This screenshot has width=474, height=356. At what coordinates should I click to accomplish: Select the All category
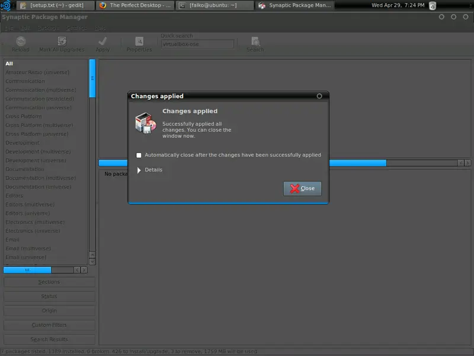(x=46, y=63)
